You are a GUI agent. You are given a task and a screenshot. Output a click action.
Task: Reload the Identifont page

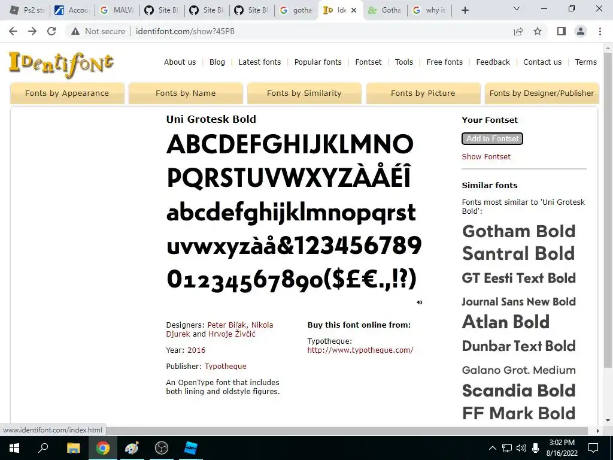click(51, 31)
